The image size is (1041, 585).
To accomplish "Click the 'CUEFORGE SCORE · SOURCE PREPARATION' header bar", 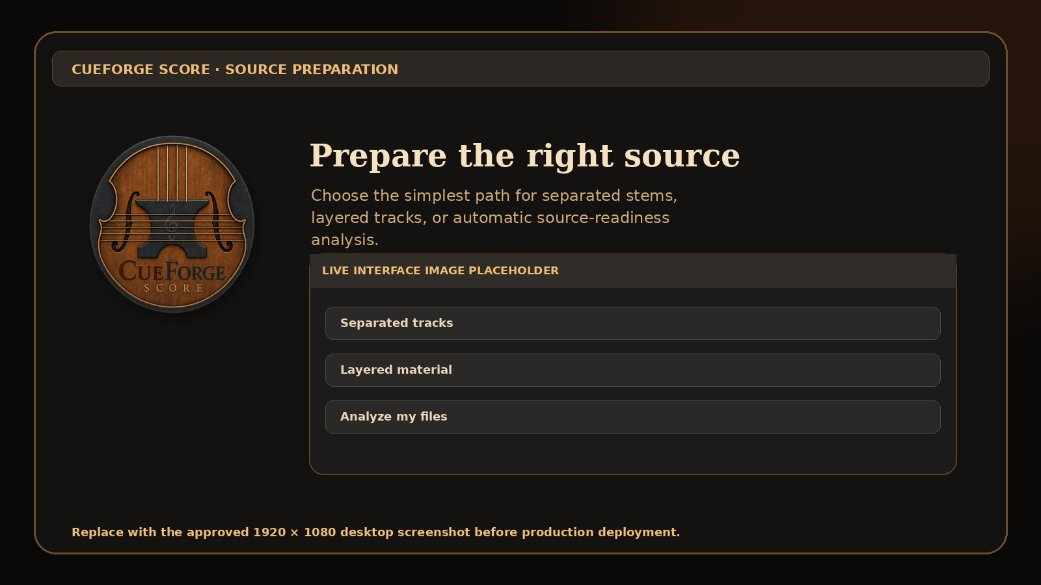I will (x=520, y=69).
